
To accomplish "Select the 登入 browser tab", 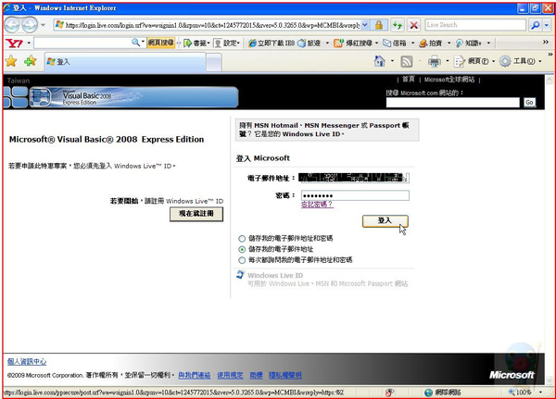I will pyautogui.click(x=125, y=62).
